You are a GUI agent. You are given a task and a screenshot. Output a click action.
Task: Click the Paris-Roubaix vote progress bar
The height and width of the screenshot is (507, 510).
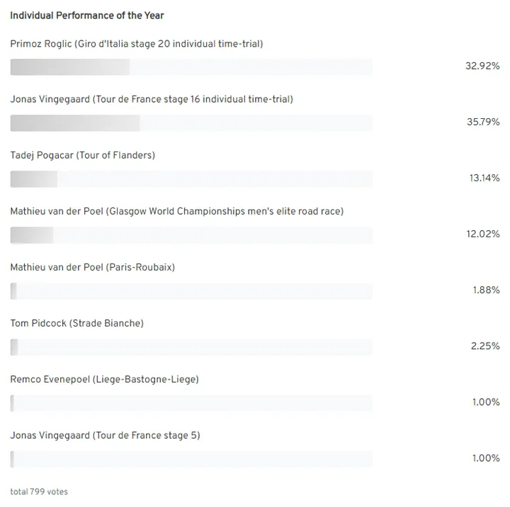tap(191, 291)
